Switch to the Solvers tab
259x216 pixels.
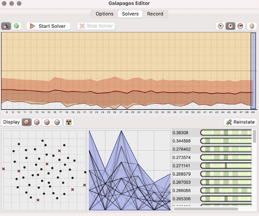point(130,14)
